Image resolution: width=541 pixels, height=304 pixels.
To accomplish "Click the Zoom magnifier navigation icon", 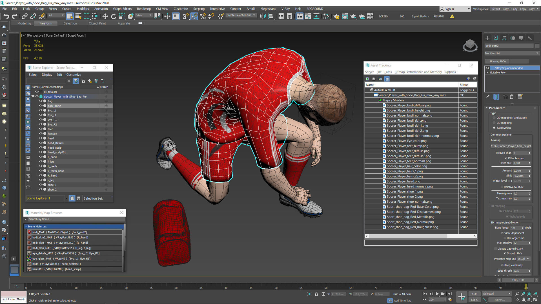I will 517,294.
